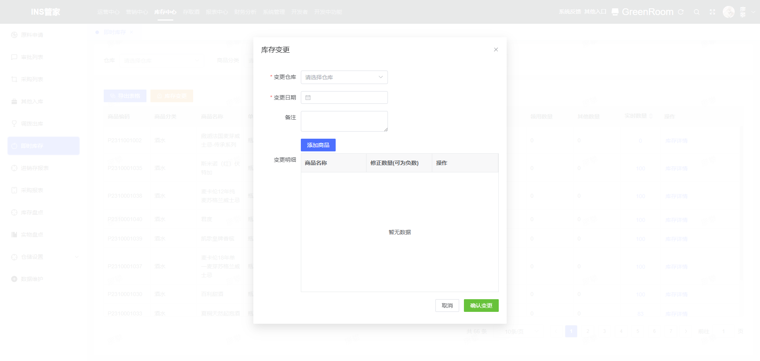This screenshot has height=361, width=760.
Task: Click the 原料申请 sidebar icon
Action: click(14, 35)
